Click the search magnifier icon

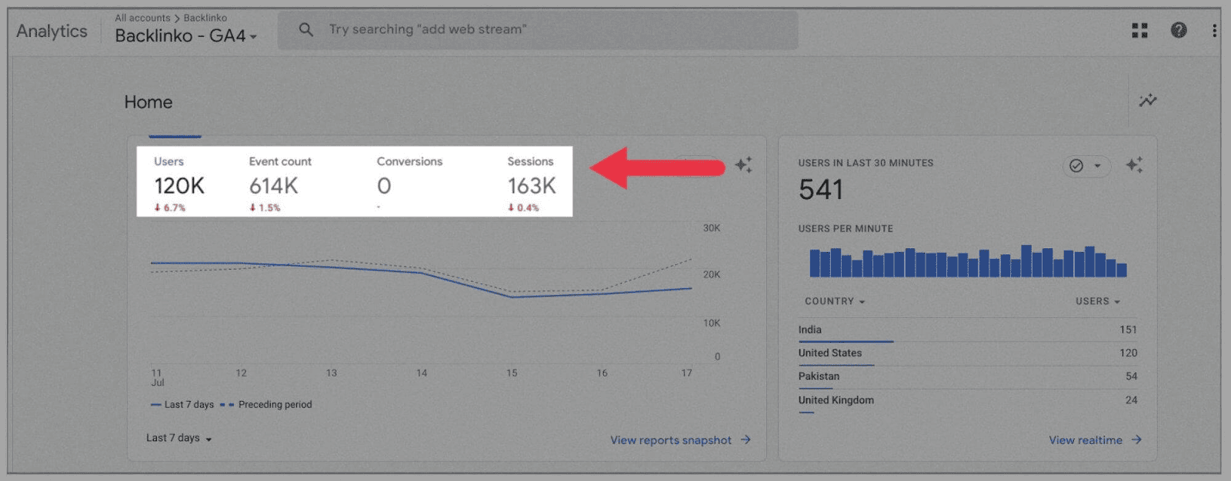coord(306,29)
